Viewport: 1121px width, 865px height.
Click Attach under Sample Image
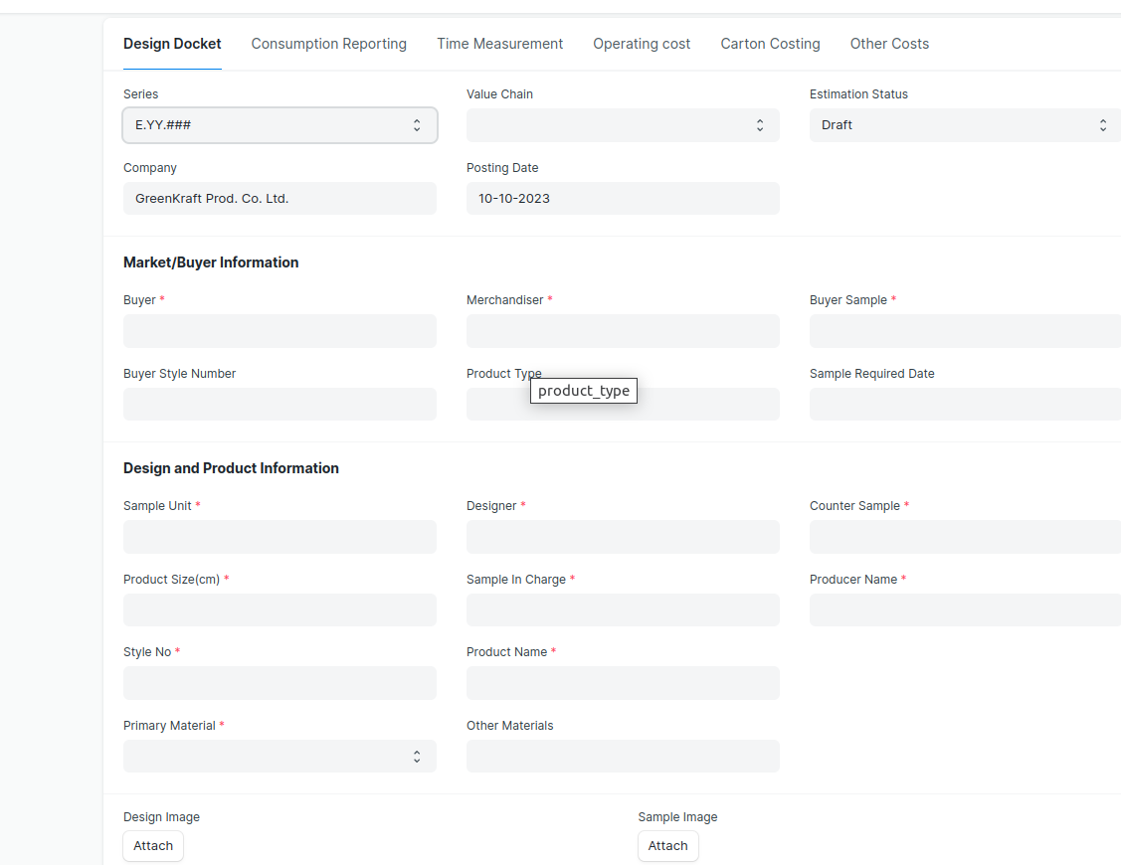pyautogui.click(x=667, y=846)
